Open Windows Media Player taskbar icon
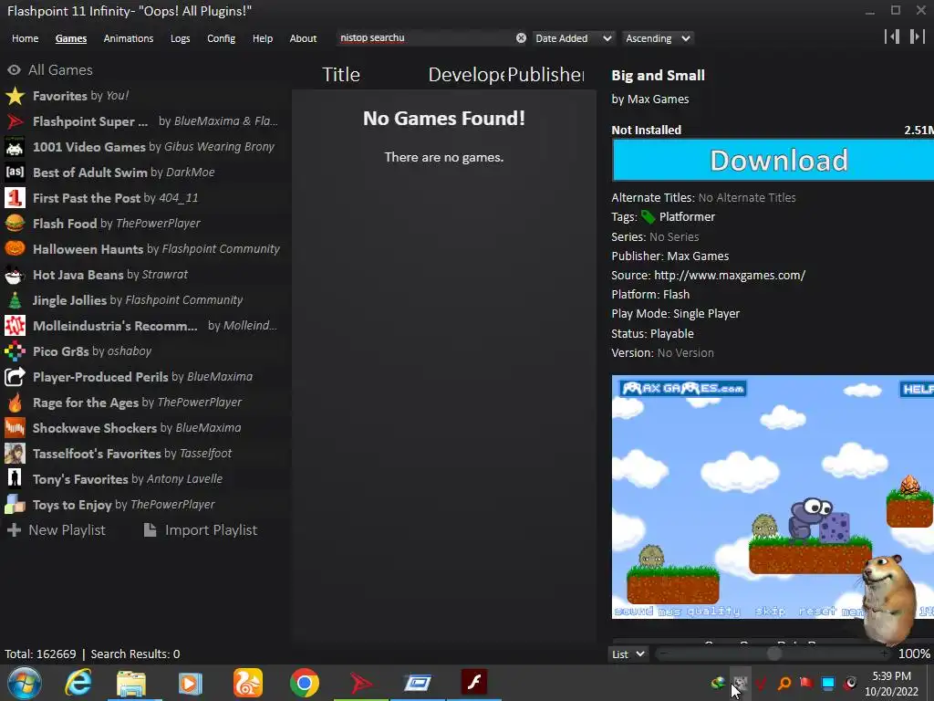 [190, 683]
